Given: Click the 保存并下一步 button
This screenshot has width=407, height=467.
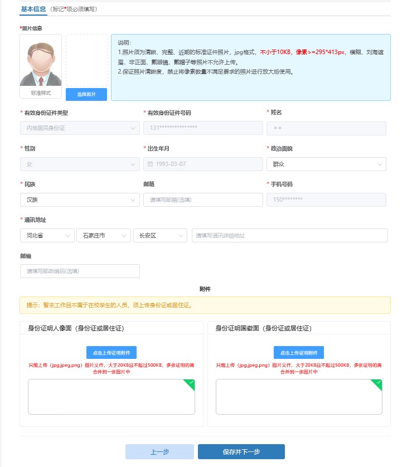Looking at the screenshot, I should (x=241, y=452).
